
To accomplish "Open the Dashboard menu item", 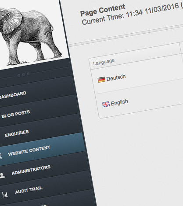I will click(x=13, y=95).
